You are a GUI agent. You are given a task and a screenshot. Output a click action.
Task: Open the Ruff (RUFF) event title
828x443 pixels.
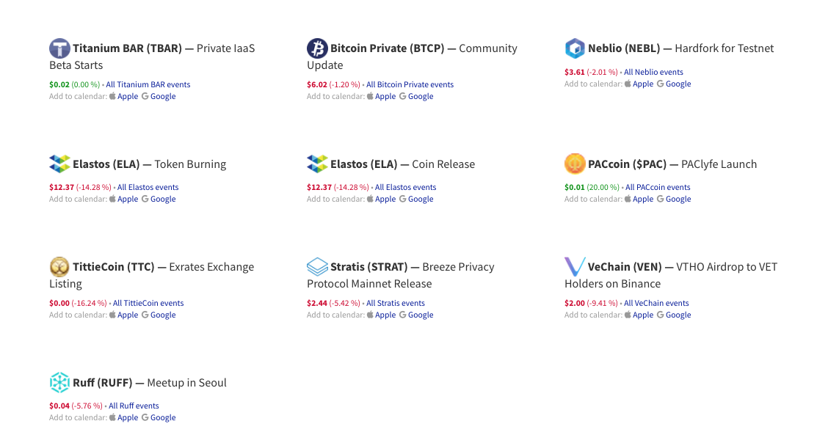[149, 383]
